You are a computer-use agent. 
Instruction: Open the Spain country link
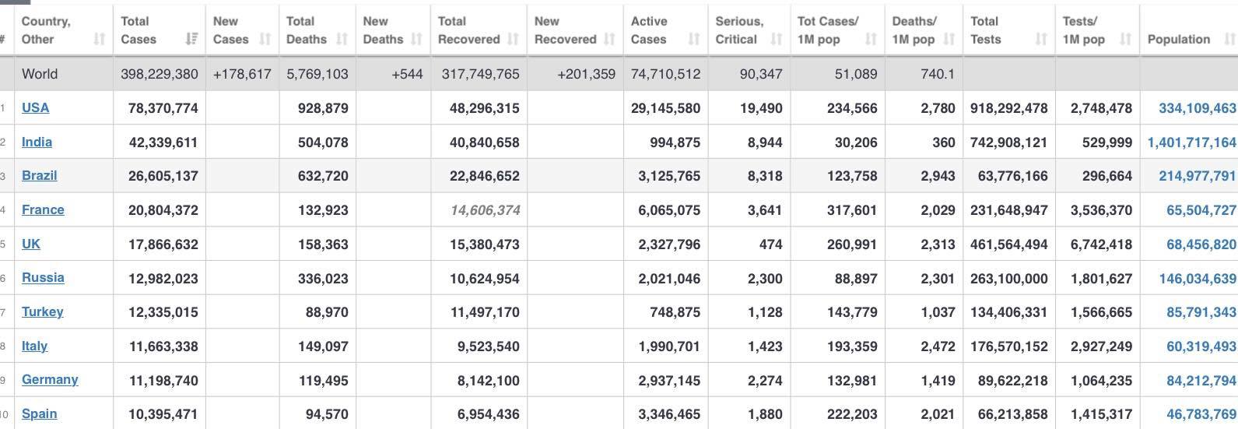(x=39, y=413)
